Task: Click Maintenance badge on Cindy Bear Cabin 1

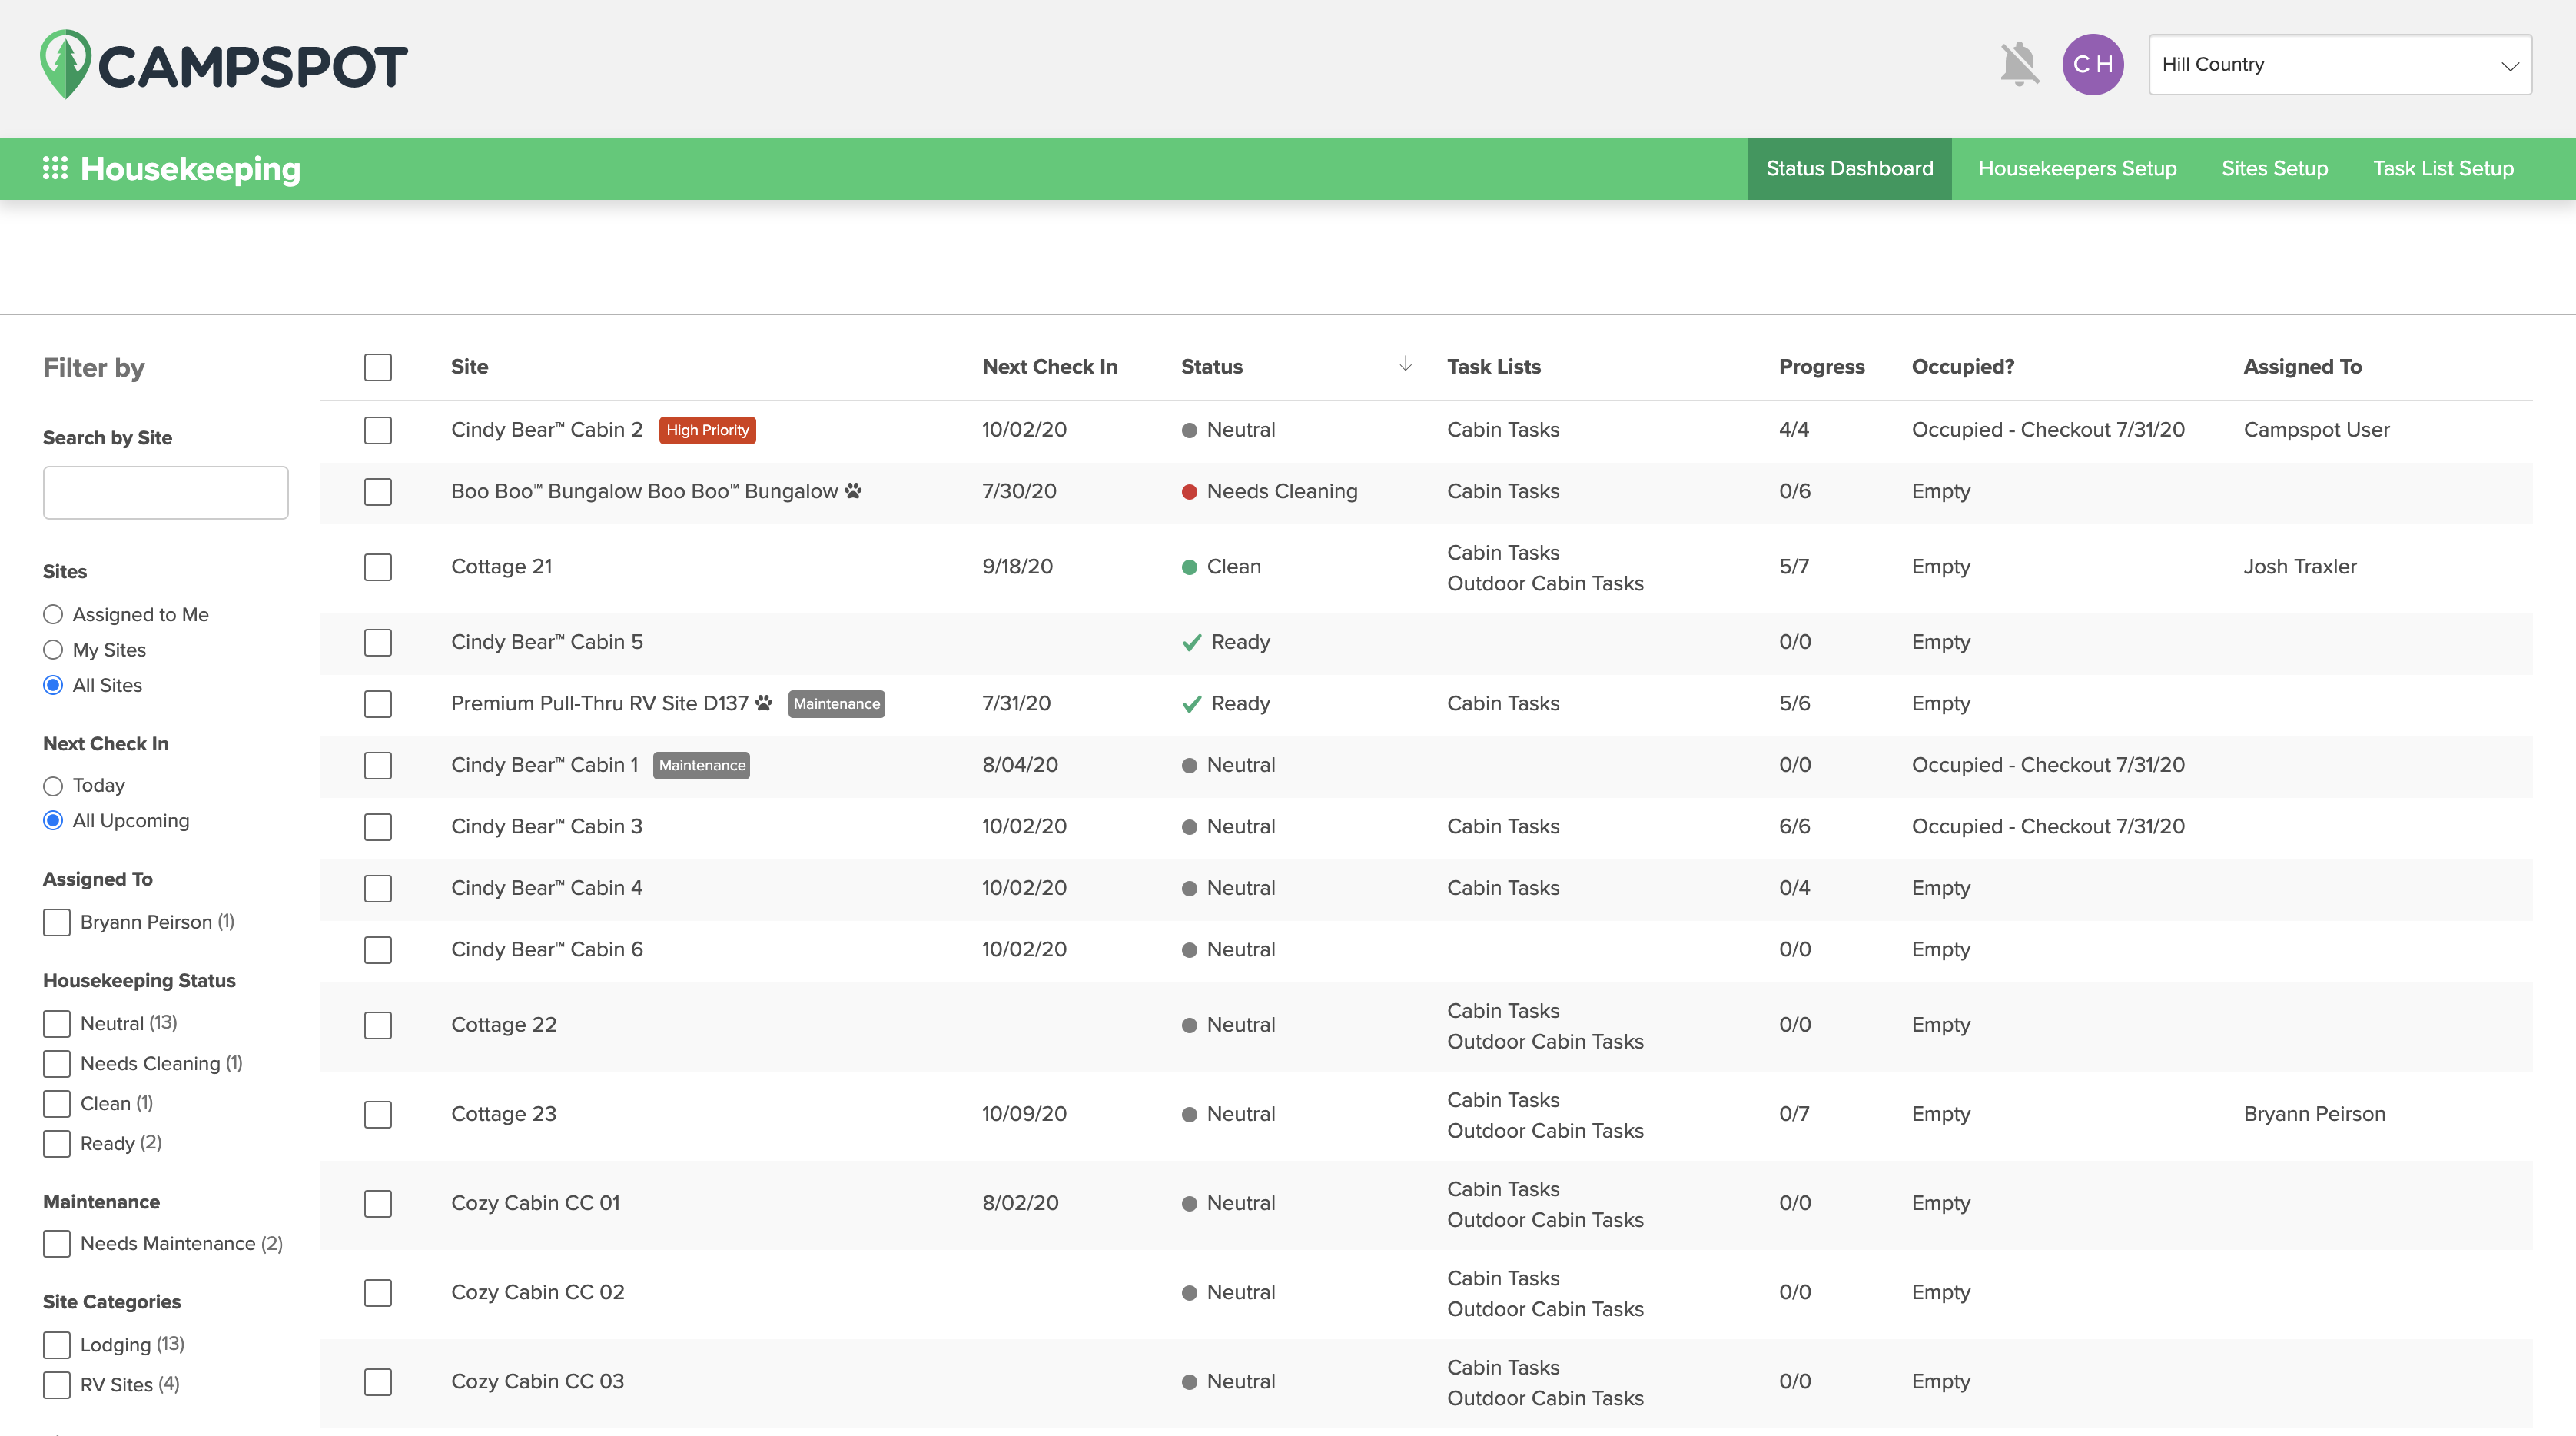Action: [x=701, y=765]
